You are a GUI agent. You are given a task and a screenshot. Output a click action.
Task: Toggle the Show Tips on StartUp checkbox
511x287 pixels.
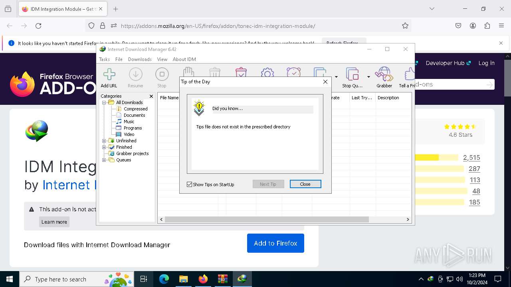190,185
